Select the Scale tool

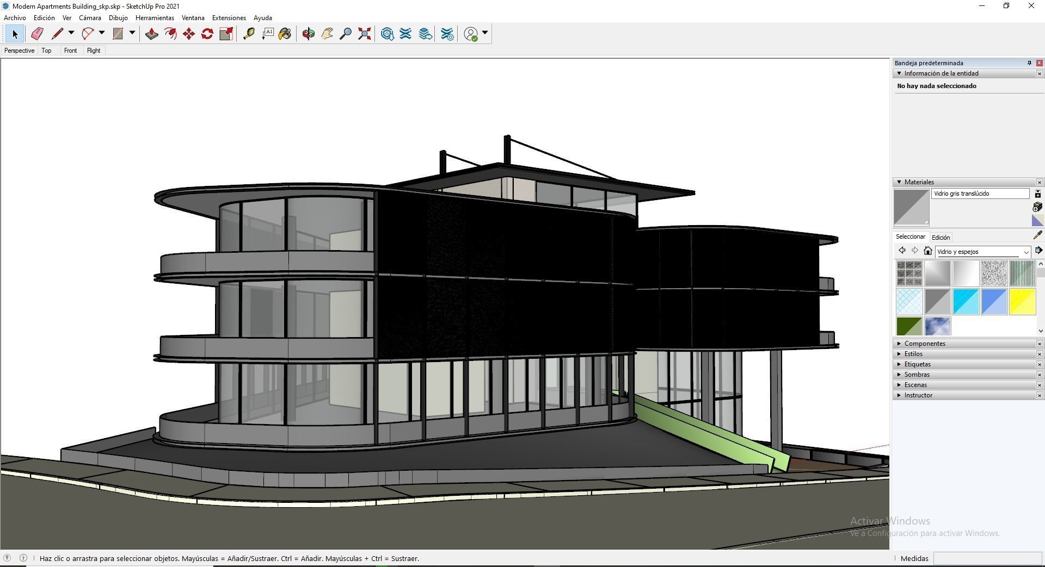[x=226, y=34]
